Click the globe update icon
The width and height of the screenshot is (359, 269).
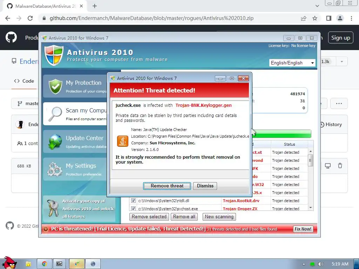coord(55,142)
